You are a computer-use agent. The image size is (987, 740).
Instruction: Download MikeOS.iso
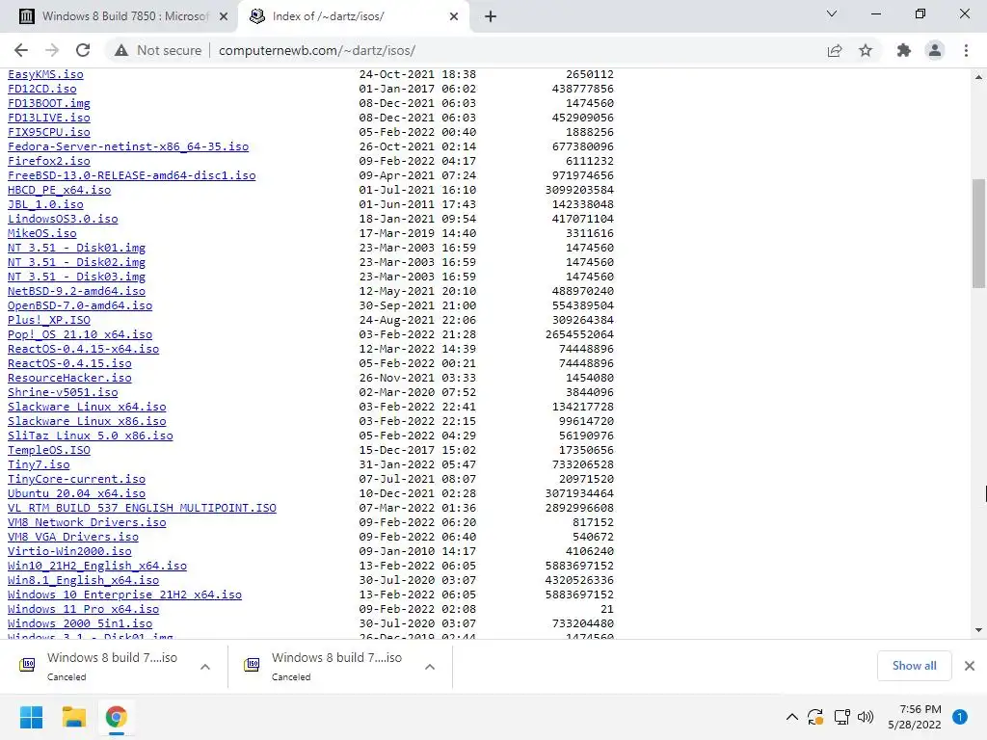pyautogui.click(x=42, y=233)
